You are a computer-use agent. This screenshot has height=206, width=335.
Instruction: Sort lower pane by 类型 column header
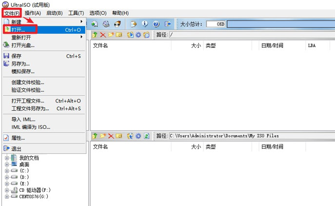point(228,146)
